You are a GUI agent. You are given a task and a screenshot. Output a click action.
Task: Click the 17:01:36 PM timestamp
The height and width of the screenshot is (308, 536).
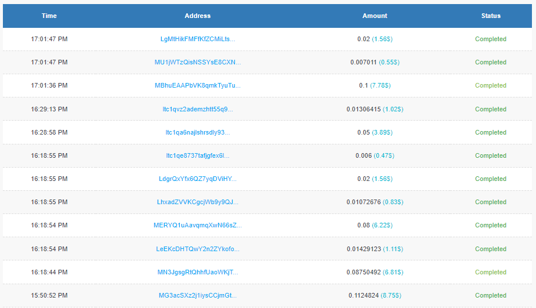[49, 86]
